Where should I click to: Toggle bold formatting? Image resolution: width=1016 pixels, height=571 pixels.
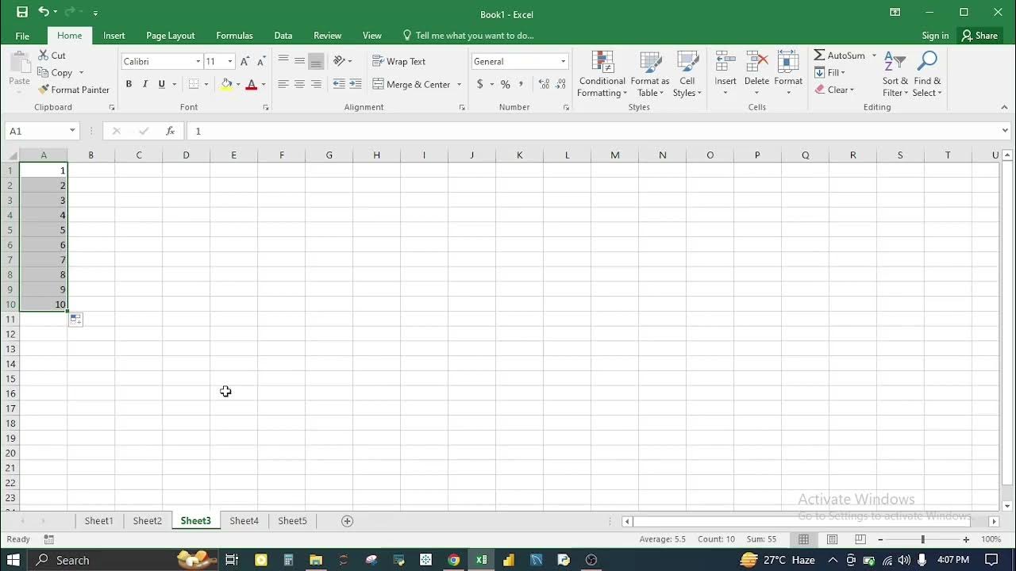(129, 84)
